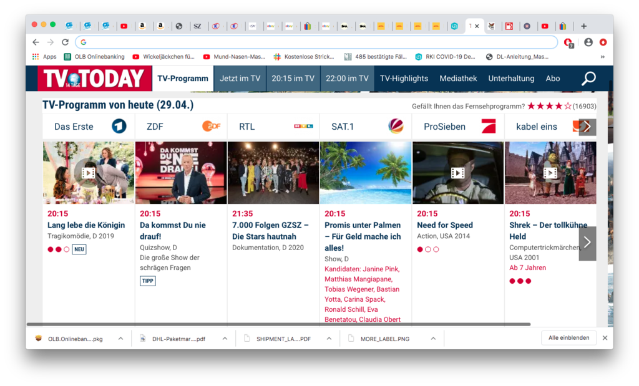Screen dimensions: 639x386
Task: Open site search with the magnifier icon
Action: (588, 78)
